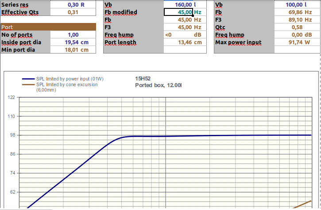
Task: Select sealed box F3 89,10 Hz value
Action: tap(297, 20)
